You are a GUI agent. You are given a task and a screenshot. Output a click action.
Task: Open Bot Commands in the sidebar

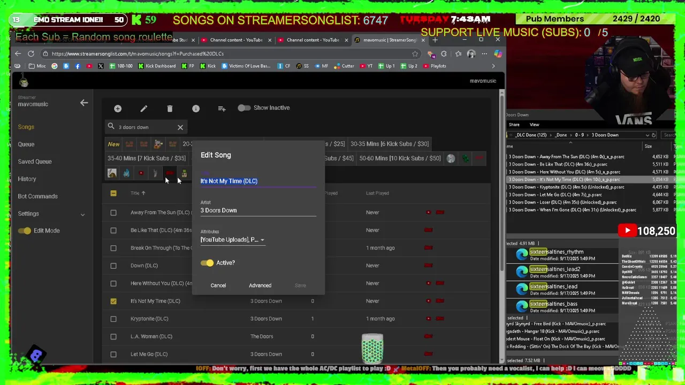tap(37, 196)
